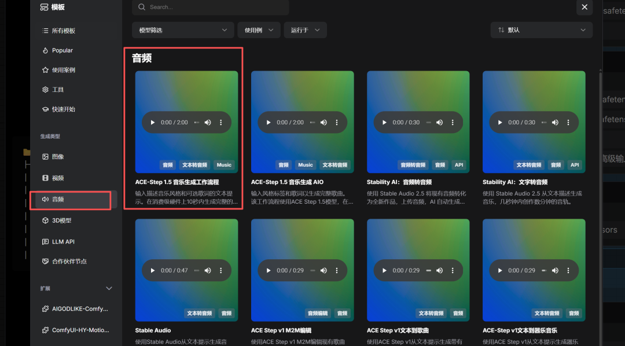Image resolution: width=625 pixels, height=346 pixels.
Task: Mute the ACE-Step v1文本到器乐音乐 player
Action: [555, 270]
